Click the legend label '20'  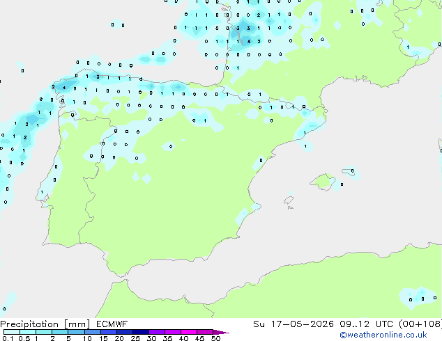coord(119,338)
